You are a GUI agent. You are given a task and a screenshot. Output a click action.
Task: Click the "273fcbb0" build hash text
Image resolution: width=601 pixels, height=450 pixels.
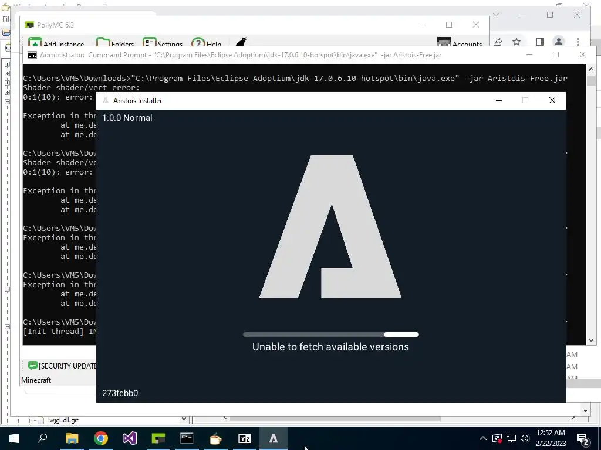pos(120,393)
